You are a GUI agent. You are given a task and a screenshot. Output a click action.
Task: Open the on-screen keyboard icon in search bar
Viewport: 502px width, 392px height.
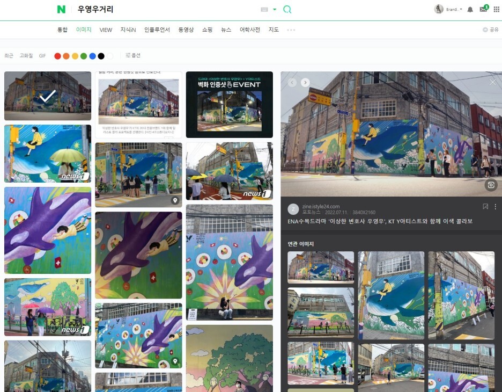click(x=264, y=10)
